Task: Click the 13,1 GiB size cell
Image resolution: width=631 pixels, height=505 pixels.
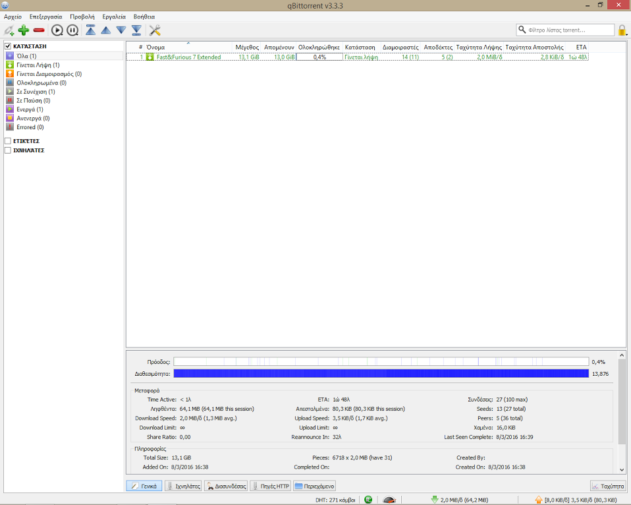Action: pos(249,57)
